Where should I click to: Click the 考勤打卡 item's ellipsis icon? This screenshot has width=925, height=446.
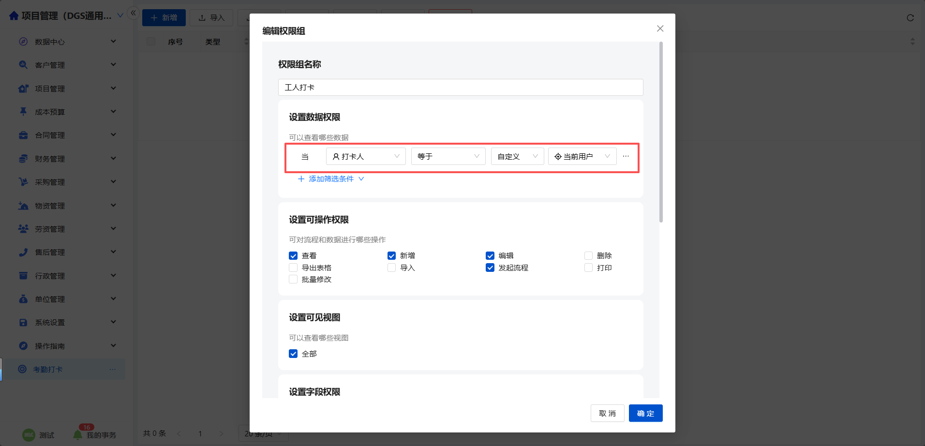(x=112, y=370)
